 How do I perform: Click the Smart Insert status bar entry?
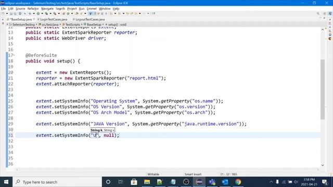click(x=193, y=175)
